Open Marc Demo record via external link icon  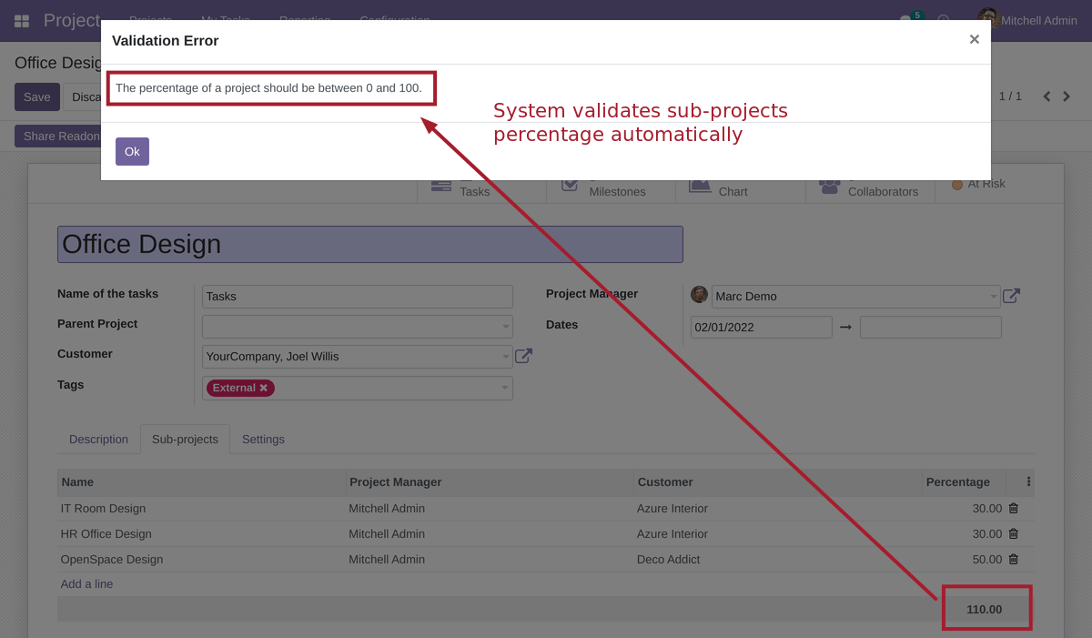tap(1013, 295)
